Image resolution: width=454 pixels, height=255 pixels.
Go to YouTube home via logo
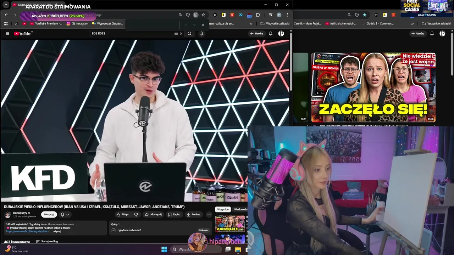(22, 34)
